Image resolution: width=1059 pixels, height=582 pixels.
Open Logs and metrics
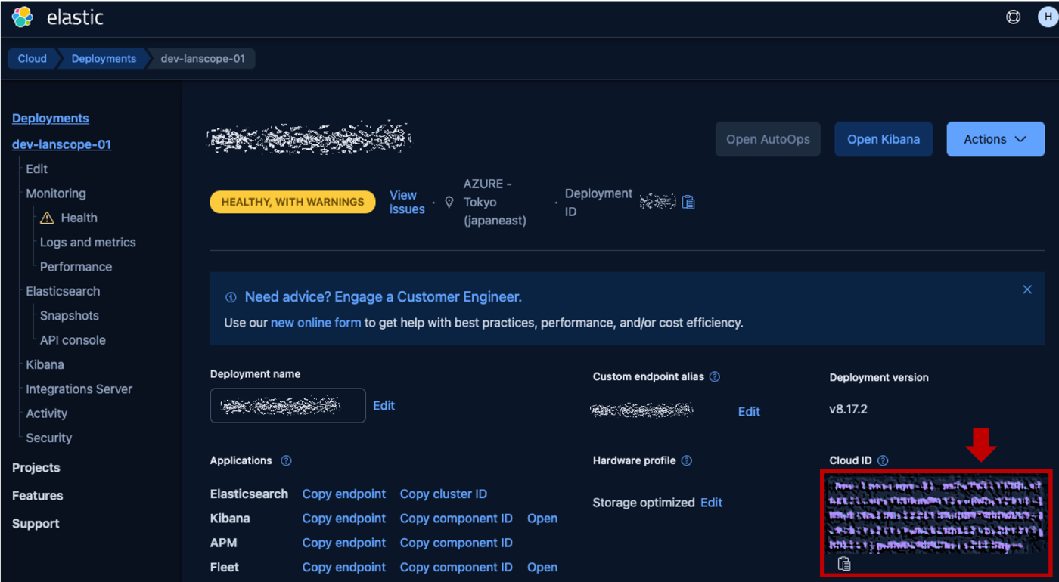tap(88, 242)
